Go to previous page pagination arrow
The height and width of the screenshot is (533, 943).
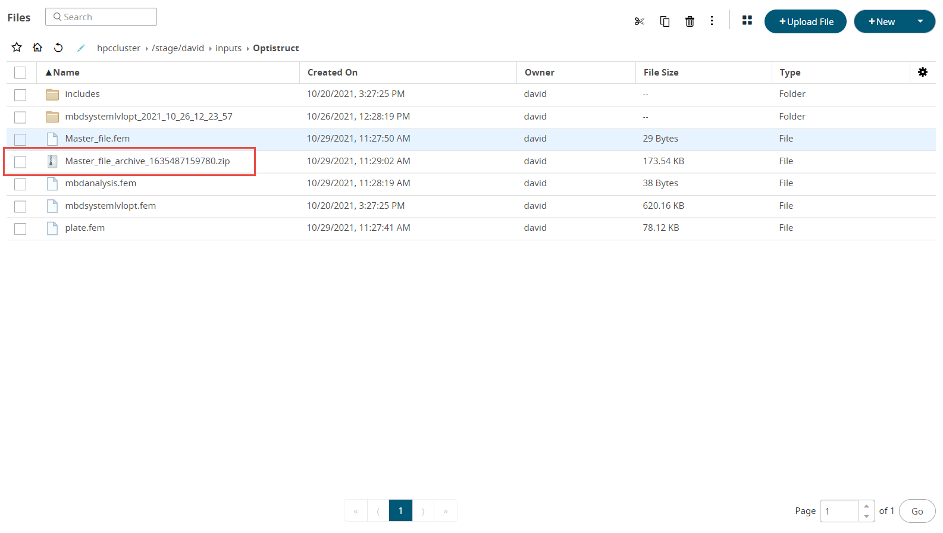378,510
